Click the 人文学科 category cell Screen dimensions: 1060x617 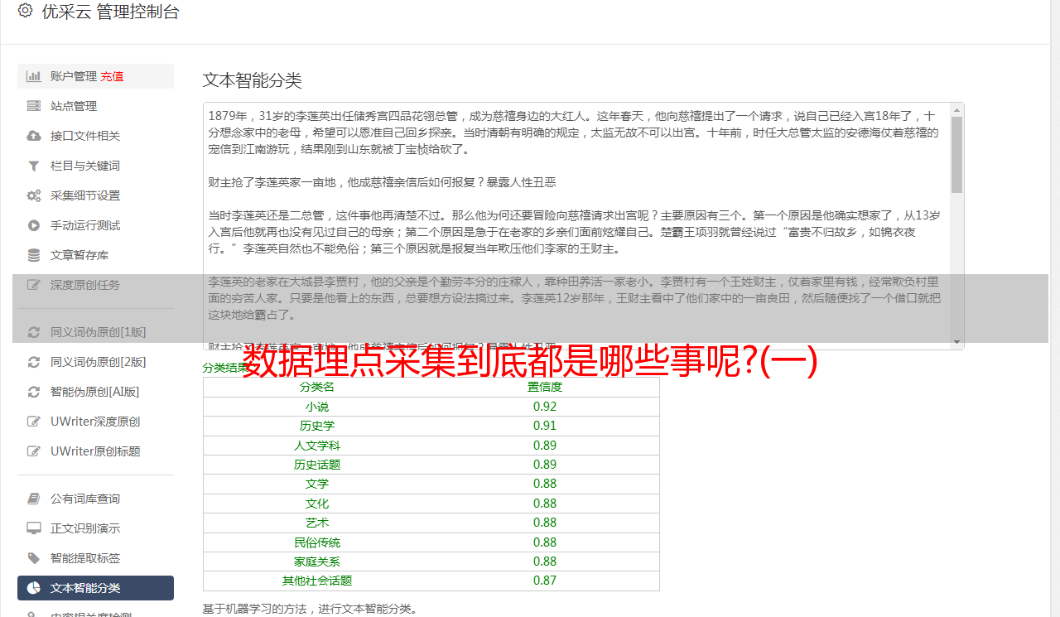pos(317,446)
